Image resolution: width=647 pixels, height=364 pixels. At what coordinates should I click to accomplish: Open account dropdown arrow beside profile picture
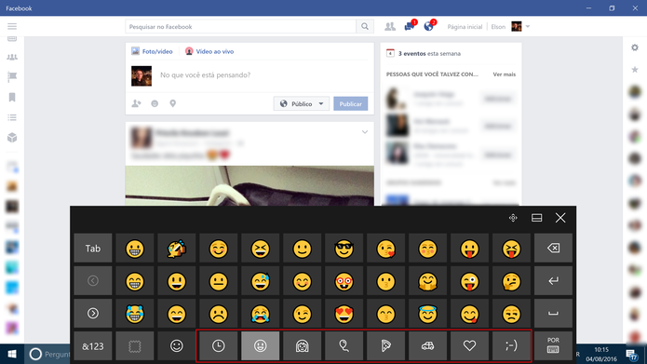[527, 26]
